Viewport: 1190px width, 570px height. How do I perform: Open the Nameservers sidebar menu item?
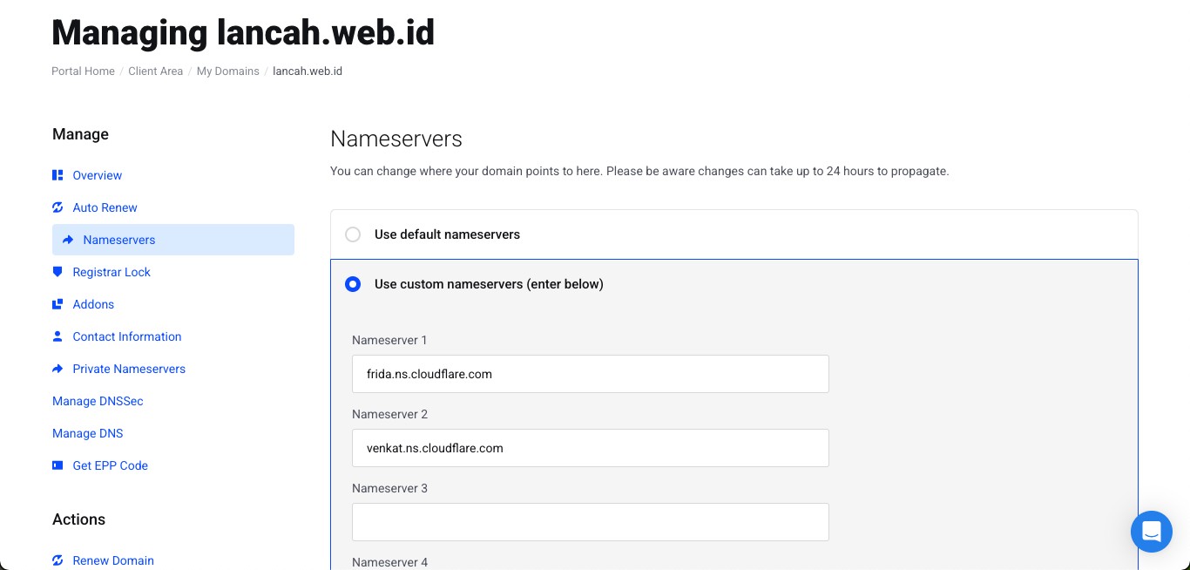[x=118, y=240]
